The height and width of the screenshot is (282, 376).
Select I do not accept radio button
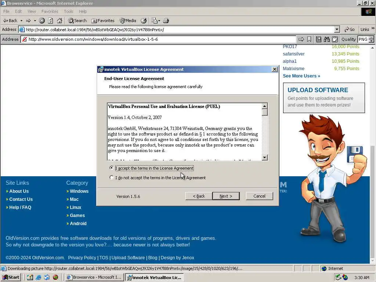click(111, 177)
